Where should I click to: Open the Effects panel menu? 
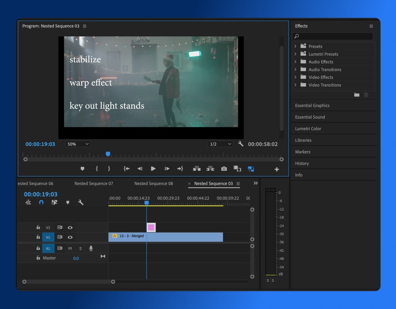371,26
